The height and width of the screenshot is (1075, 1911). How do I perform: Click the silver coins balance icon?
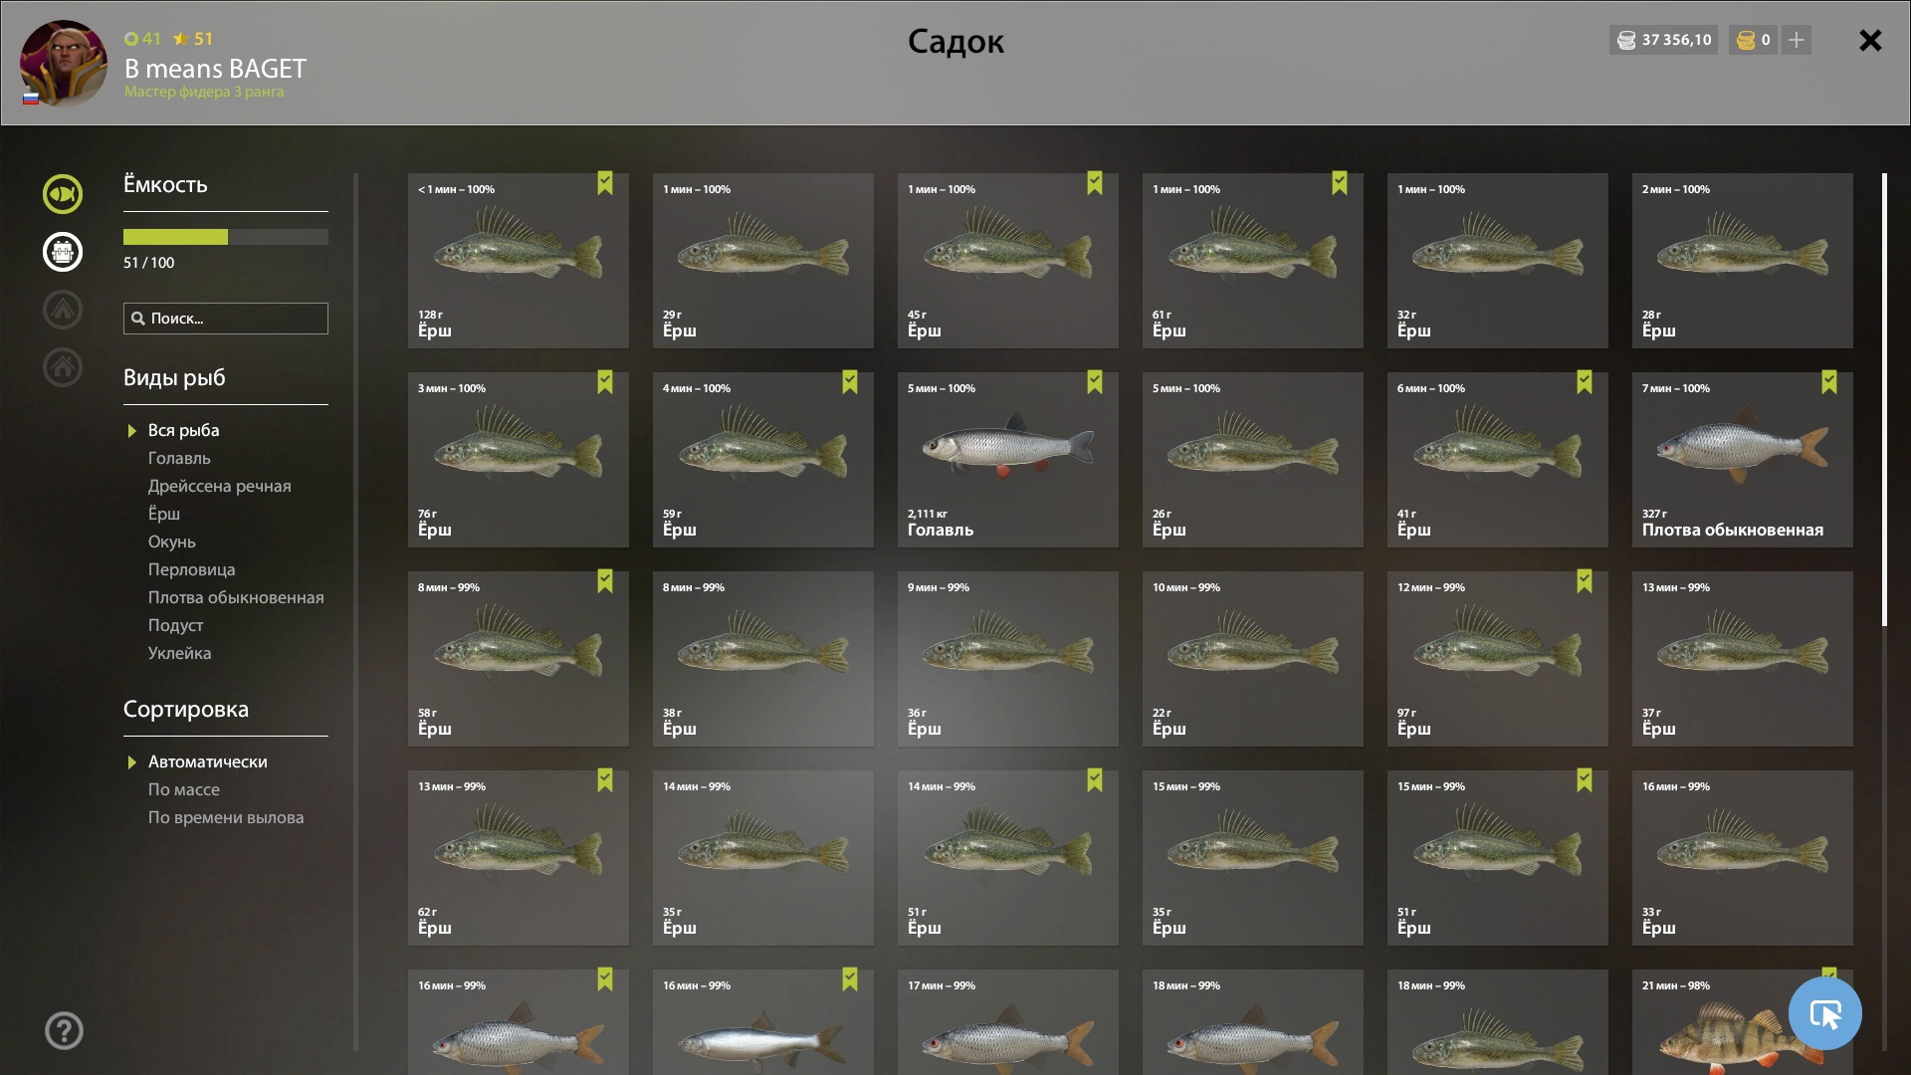[1626, 40]
